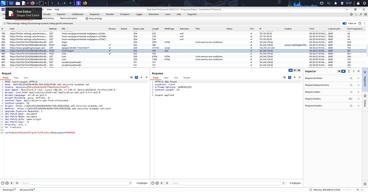The image size is (368, 192).
Task: Click the response search field
Action: [228, 183]
